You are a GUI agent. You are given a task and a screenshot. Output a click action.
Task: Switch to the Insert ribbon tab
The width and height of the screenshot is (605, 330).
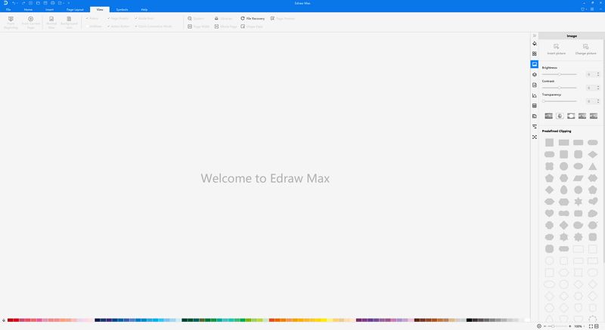point(49,9)
